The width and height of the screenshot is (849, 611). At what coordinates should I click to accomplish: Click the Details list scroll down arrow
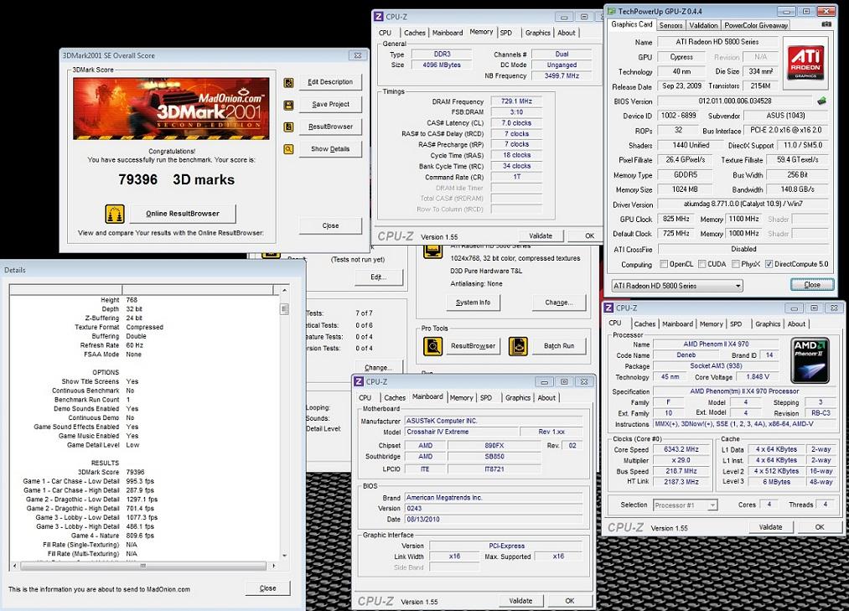point(284,556)
